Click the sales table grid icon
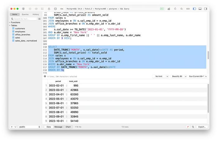Image resolution: width=218 pixels, height=141 pixels. [13, 38]
